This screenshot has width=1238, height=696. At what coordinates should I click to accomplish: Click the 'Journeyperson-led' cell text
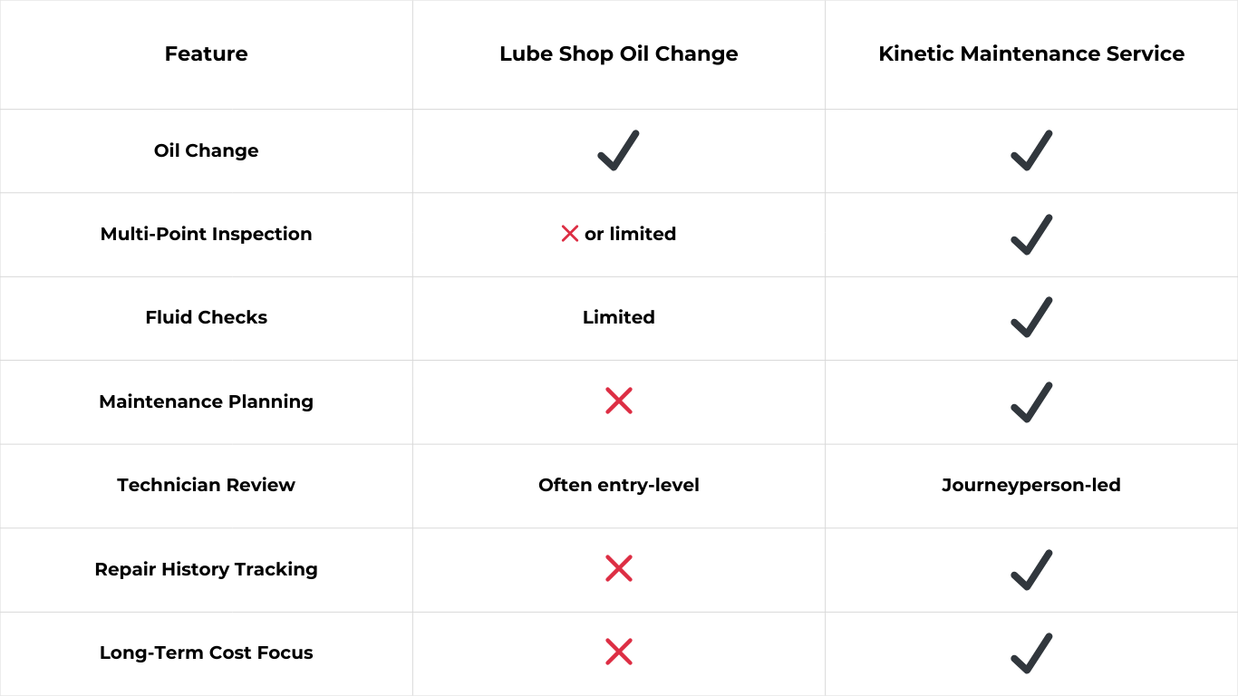point(1031,485)
